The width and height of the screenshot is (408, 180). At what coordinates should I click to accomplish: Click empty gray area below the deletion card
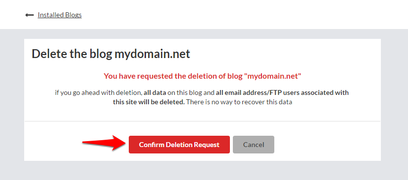202,170
